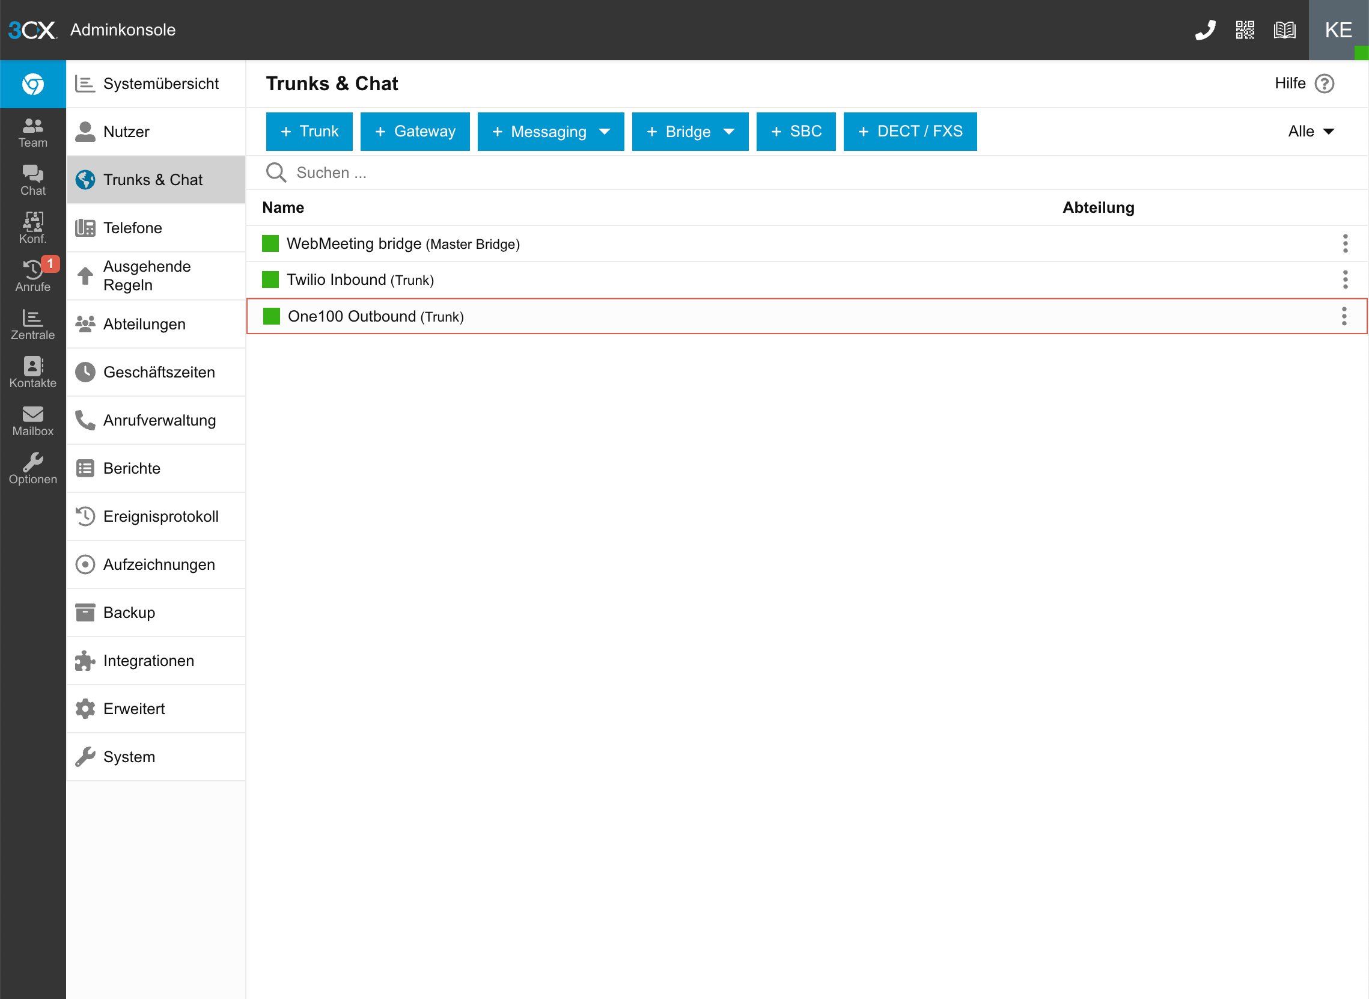
Task: Sort by the Abteilung column header
Action: click(x=1098, y=207)
